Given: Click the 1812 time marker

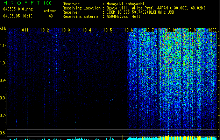Looking at the screenshot, I should [45, 30].
